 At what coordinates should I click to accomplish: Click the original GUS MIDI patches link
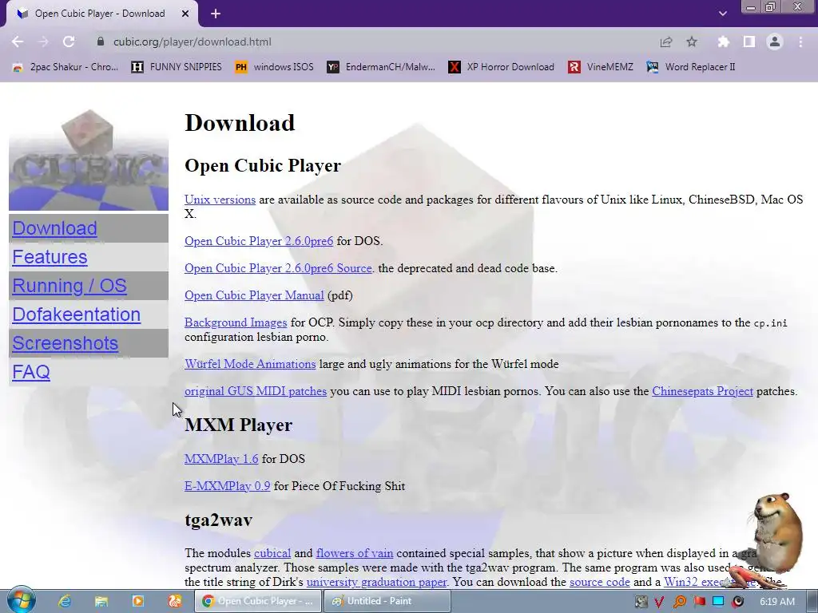[256, 391]
